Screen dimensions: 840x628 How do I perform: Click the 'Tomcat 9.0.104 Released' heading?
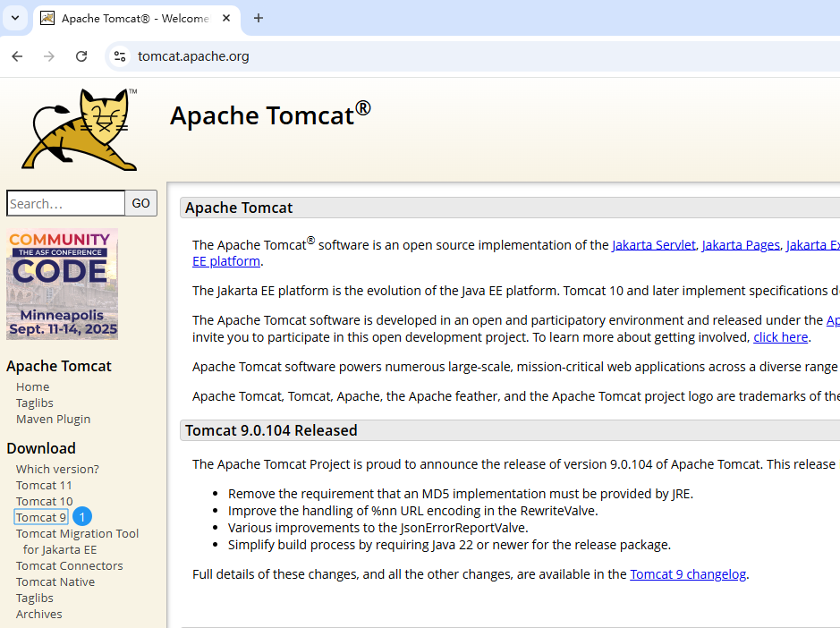tap(271, 430)
